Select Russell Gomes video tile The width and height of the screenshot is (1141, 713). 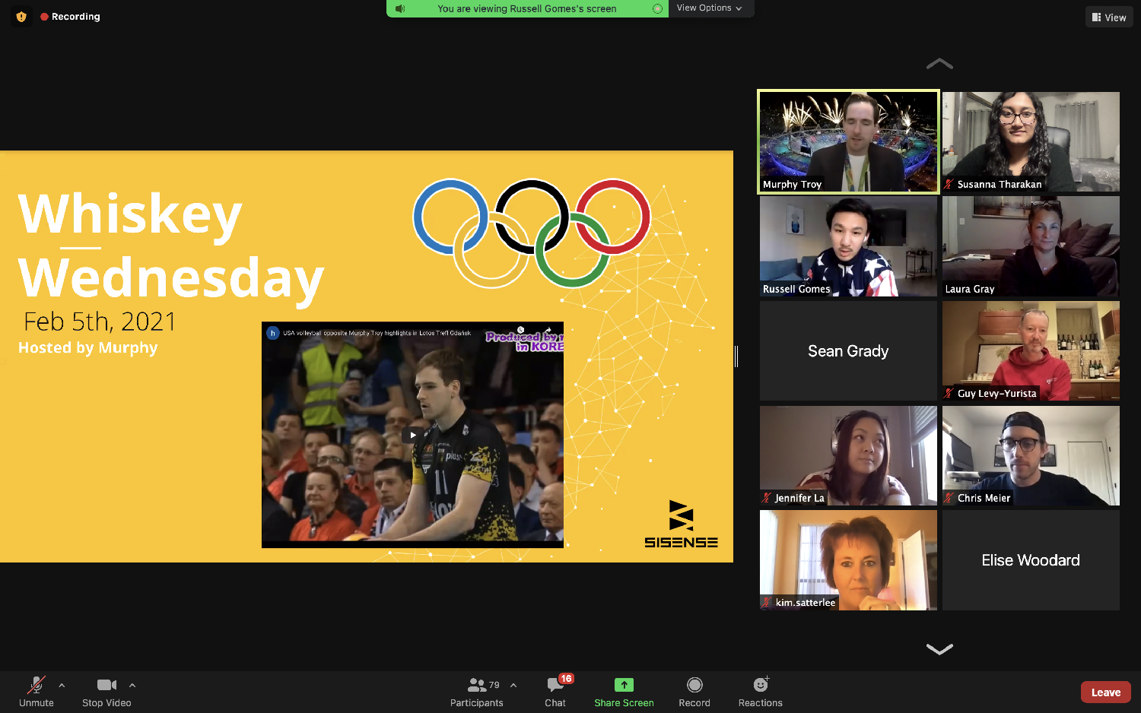pyautogui.click(x=848, y=246)
